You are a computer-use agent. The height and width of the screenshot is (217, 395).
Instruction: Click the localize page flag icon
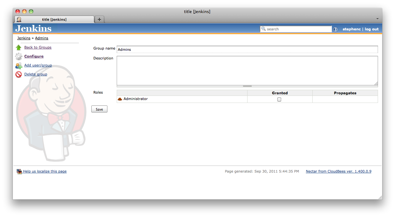[x=19, y=172]
